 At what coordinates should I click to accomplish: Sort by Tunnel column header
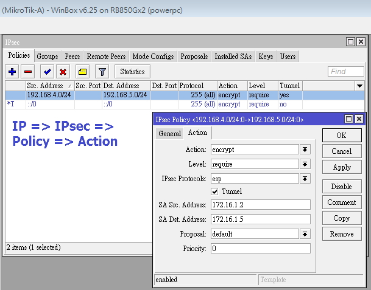(291, 86)
